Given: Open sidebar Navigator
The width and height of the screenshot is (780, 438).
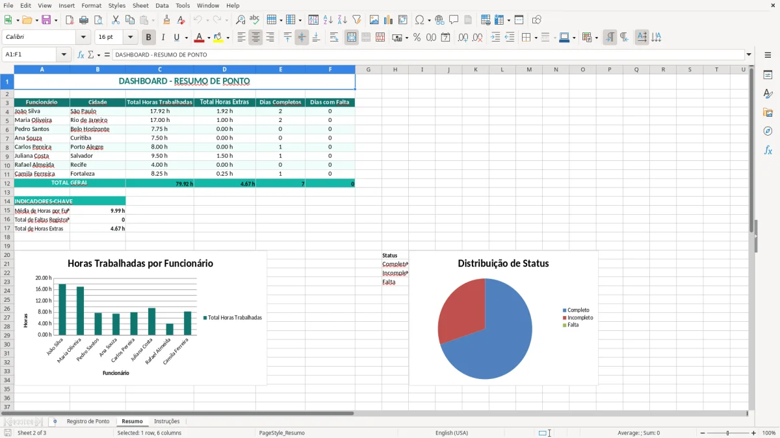Looking at the screenshot, I should [768, 131].
